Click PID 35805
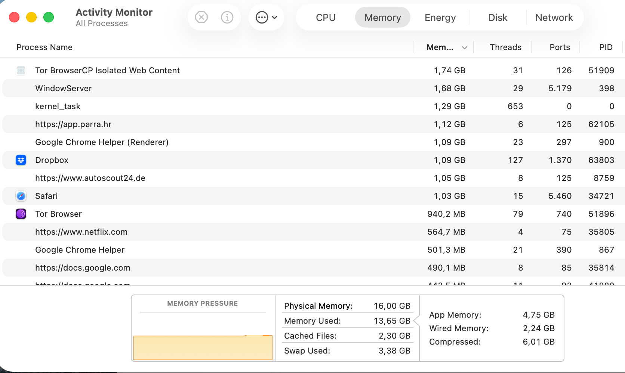The height and width of the screenshot is (373, 625). 601,232
